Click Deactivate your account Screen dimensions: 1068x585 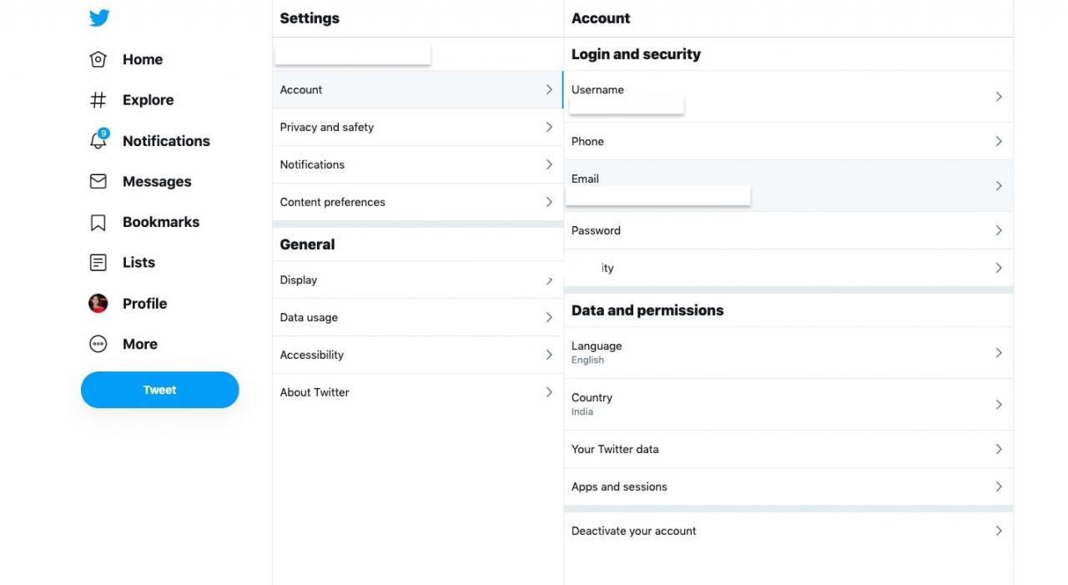[788, 531]
